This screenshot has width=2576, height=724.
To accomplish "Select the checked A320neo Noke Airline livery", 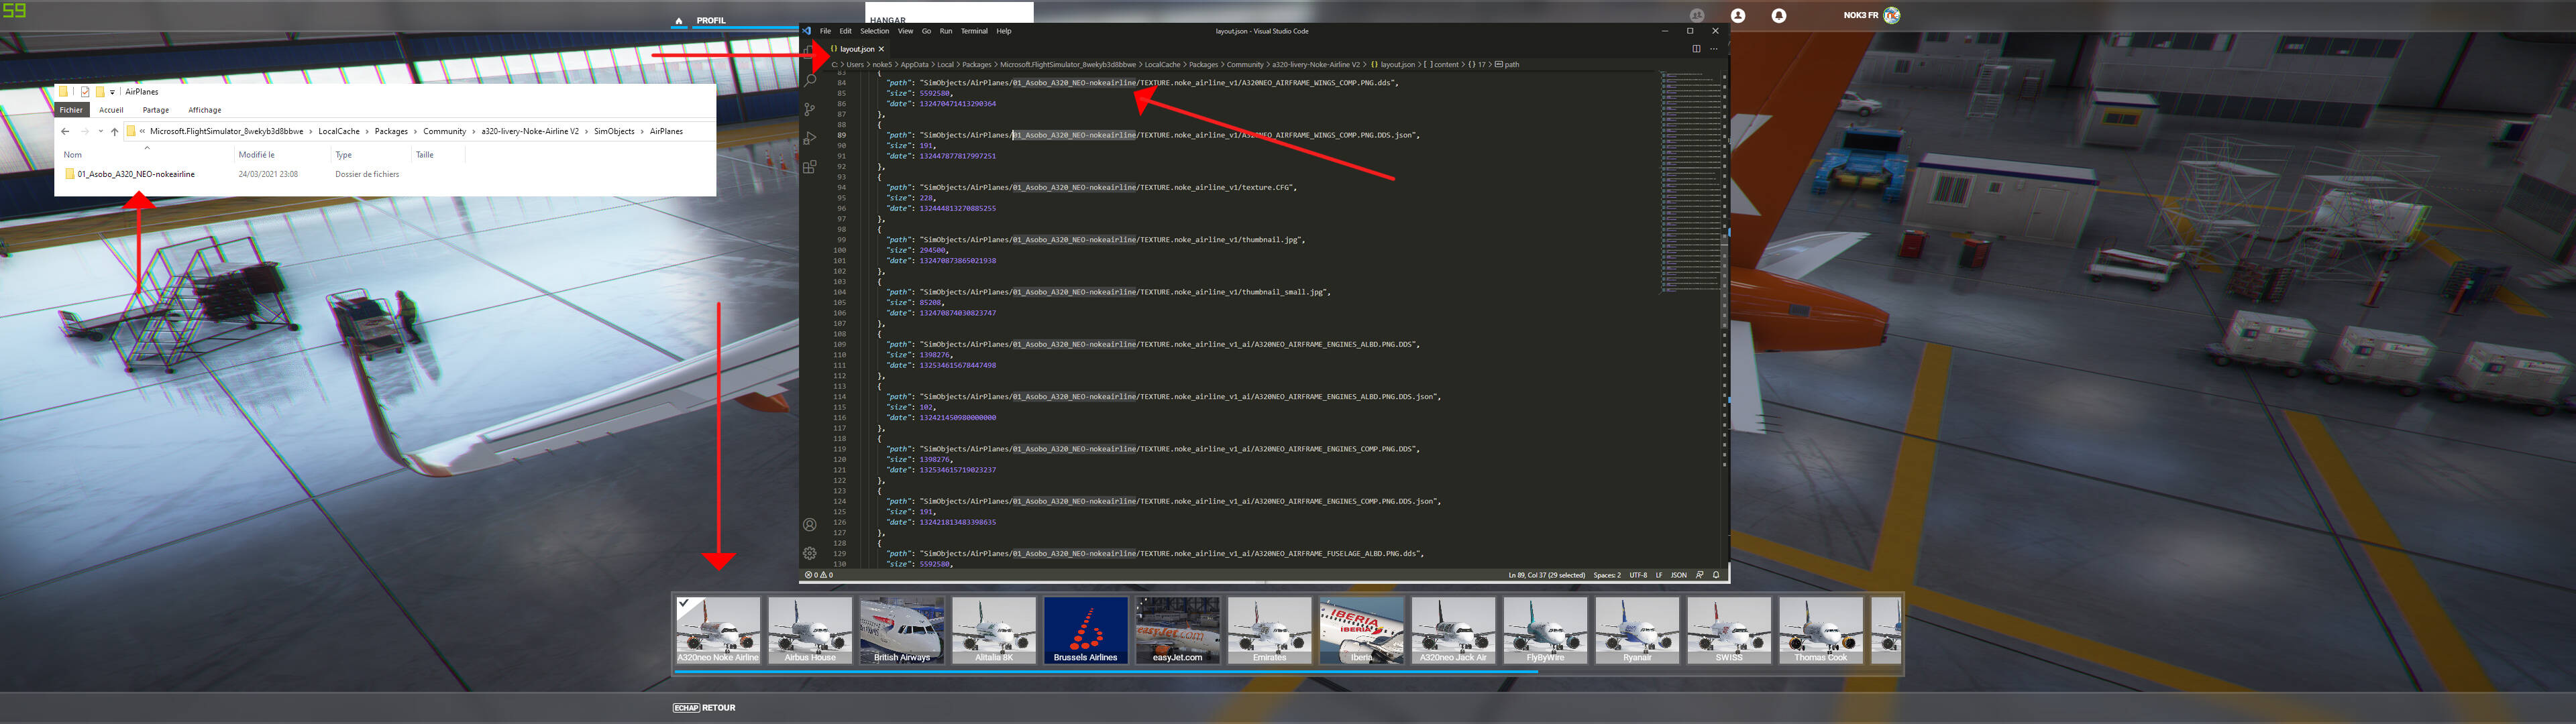I will pyautogui.click(x=718, y=630).
